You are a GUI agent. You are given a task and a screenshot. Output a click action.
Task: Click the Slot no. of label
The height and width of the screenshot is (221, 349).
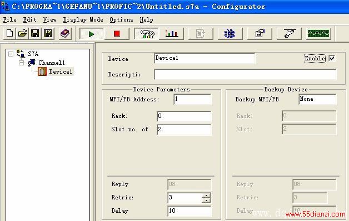[129, 130]
